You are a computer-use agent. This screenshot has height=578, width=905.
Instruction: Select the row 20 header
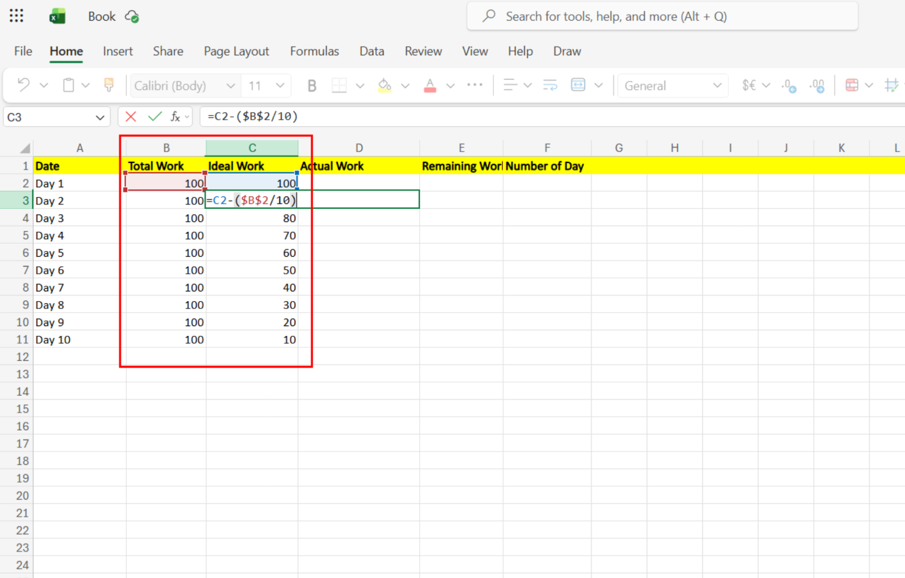16,496
